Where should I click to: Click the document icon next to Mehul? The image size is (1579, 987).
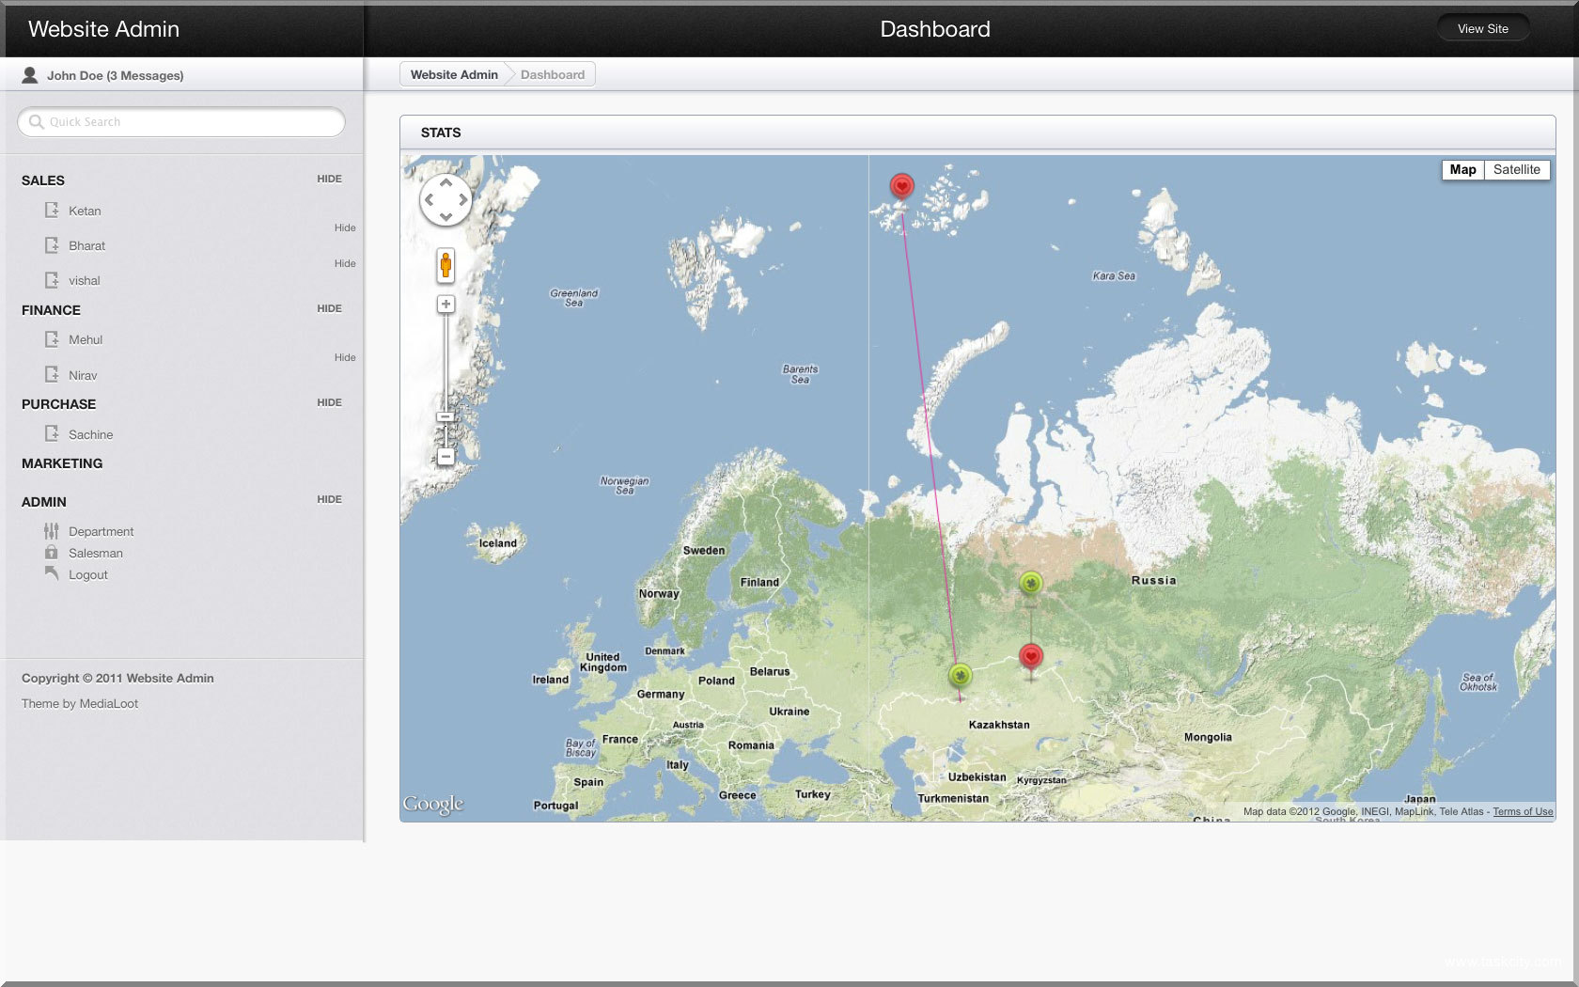(52, 338)
